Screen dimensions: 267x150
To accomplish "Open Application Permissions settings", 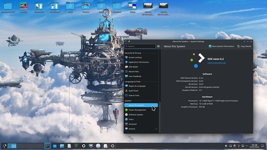I will [141, 62].
